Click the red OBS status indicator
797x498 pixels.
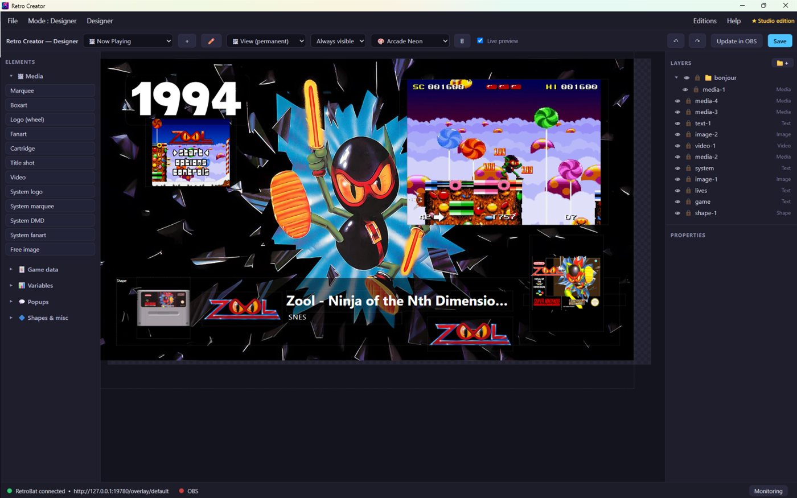(x=182, y=491)
